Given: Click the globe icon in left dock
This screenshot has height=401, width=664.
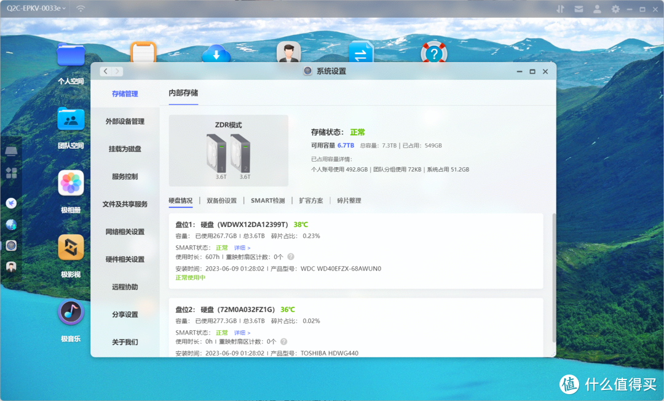Looking at the screenshot, I should [12, 224].
